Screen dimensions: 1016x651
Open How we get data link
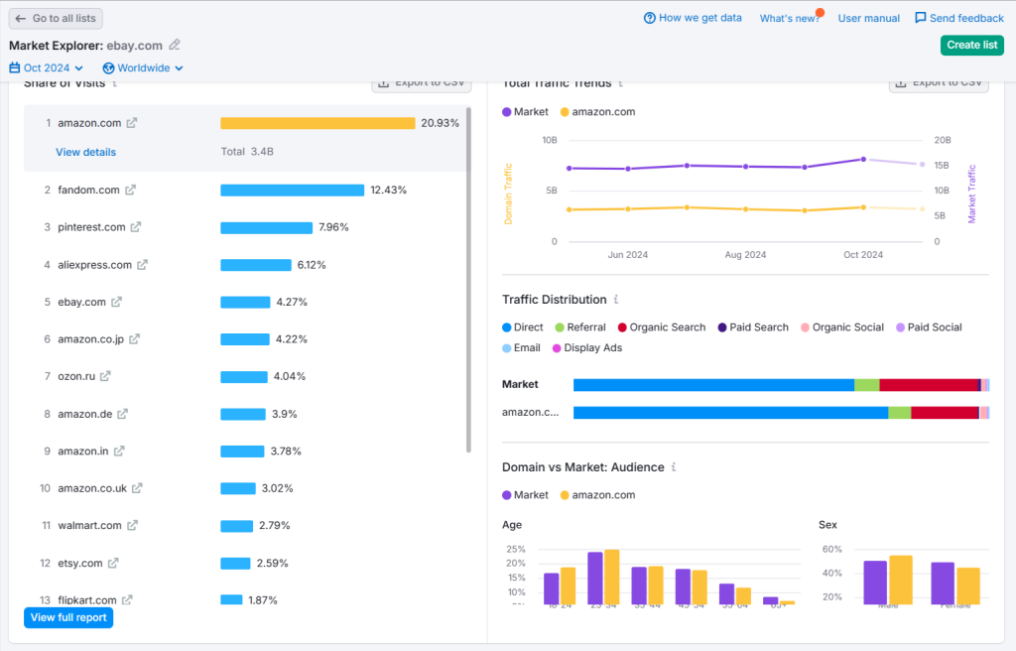pos(693,18)
